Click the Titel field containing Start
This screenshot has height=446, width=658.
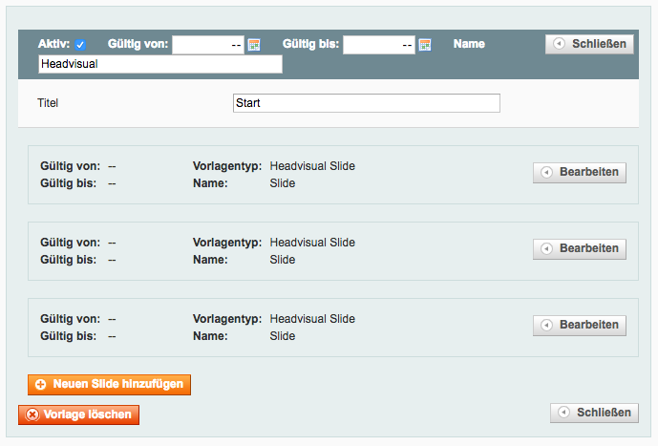click(367, 103)
